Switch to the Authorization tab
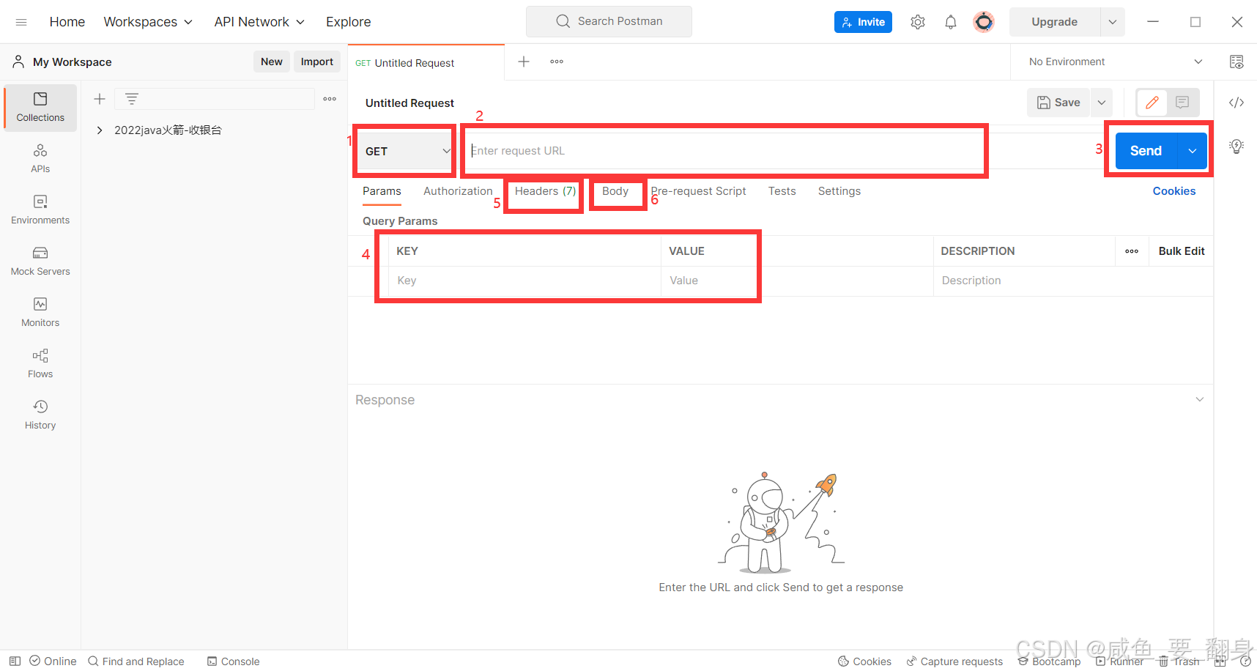 pos(458,191)
